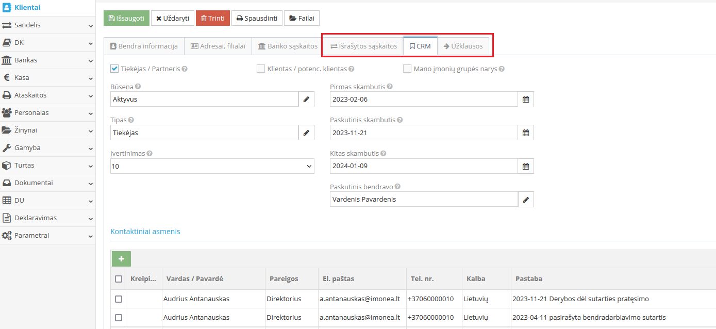
Task: Click the edit pencil beside Tipas field
Action: 306,133
